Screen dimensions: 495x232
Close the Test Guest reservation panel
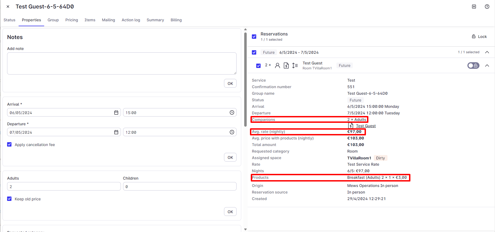coord(8,7)
